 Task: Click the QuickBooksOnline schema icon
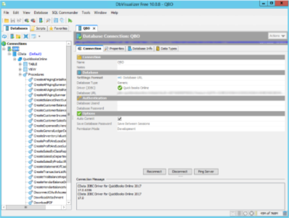click(x=20, y=59)
